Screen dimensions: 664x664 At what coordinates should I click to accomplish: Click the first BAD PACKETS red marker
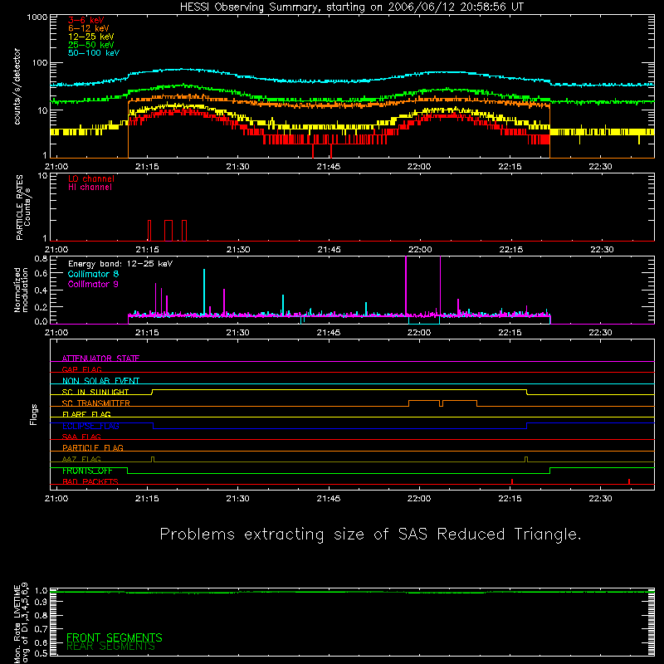coord(512,481)
